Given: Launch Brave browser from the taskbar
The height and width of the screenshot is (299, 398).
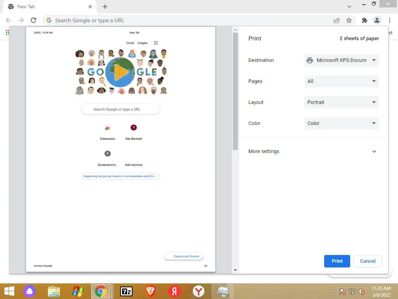Looking at the screenshot, I should tap(150, 291).
